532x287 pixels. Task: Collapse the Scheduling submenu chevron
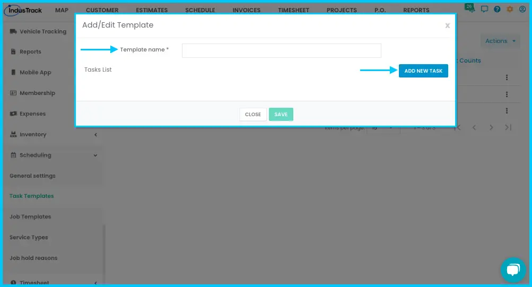pyautogui.click(x=95, y=155)
